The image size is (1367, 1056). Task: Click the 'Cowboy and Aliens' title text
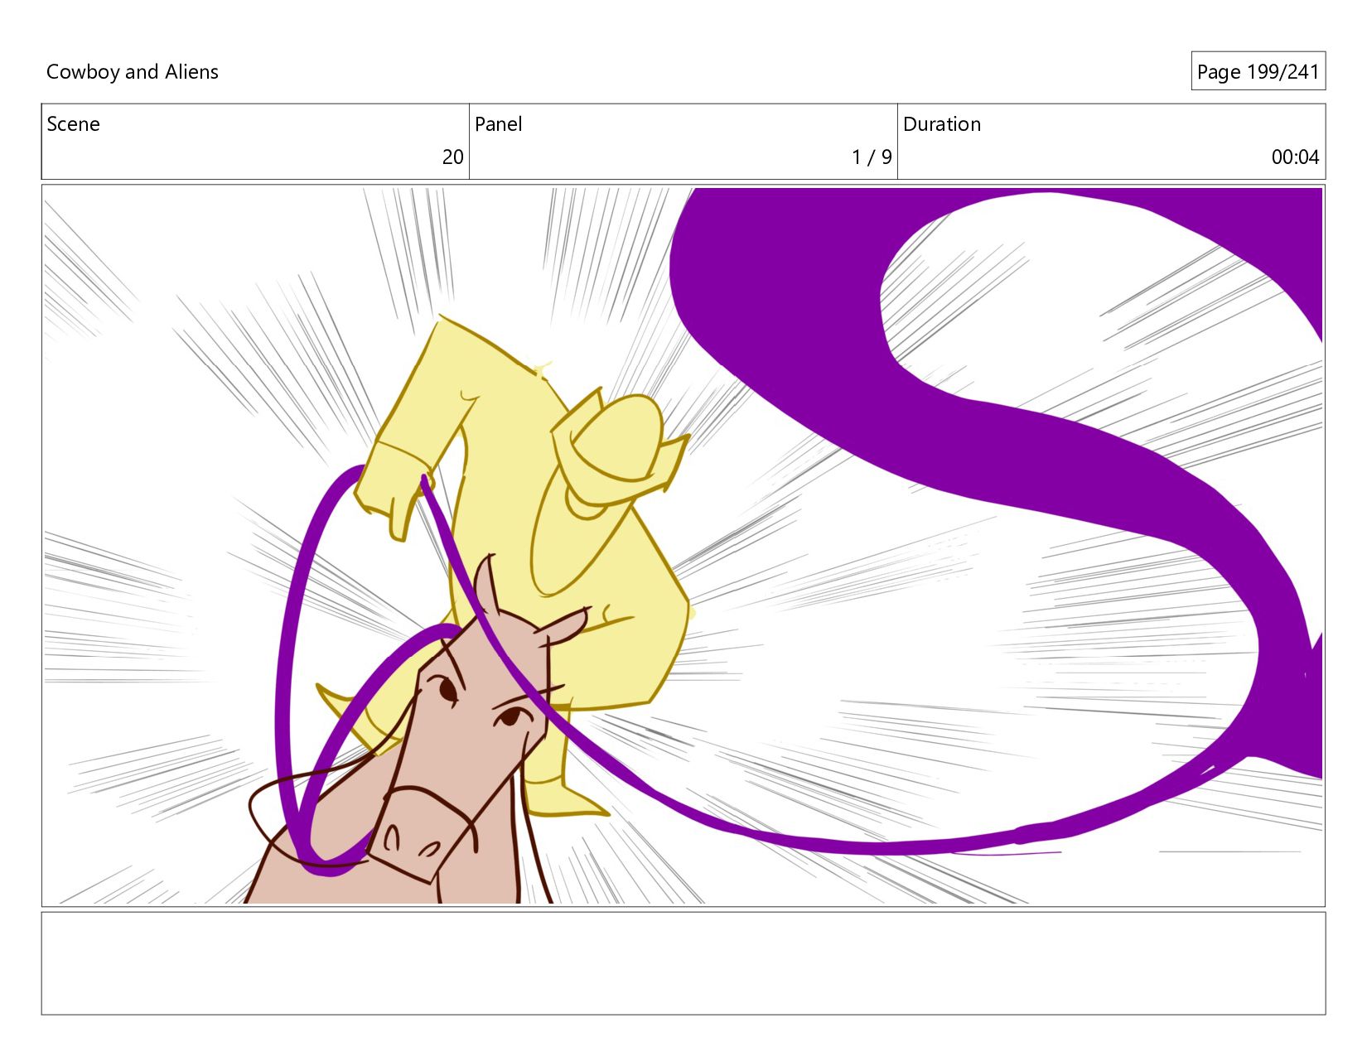tap(133, 72)
